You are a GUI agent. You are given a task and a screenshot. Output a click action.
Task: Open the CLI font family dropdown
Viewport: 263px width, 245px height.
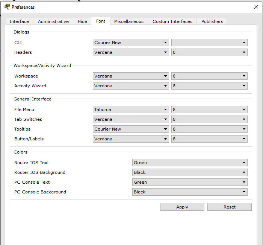(x=131, y=43)
